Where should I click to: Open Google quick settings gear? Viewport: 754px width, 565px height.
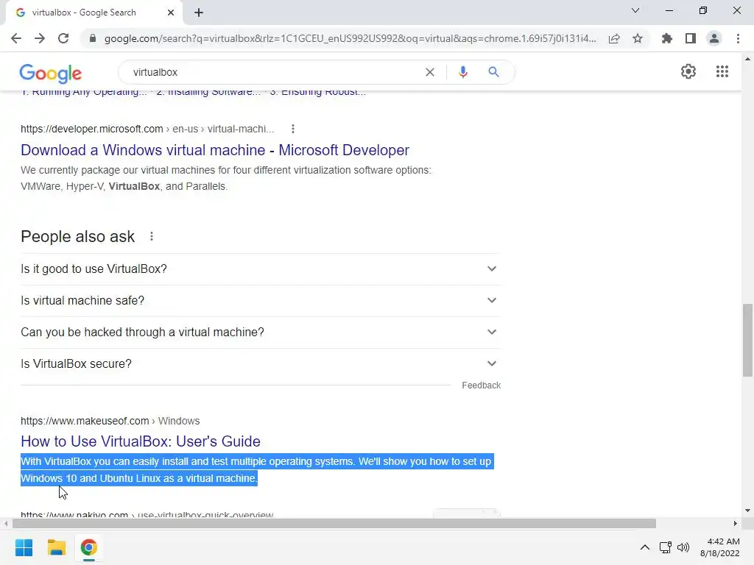688,71
